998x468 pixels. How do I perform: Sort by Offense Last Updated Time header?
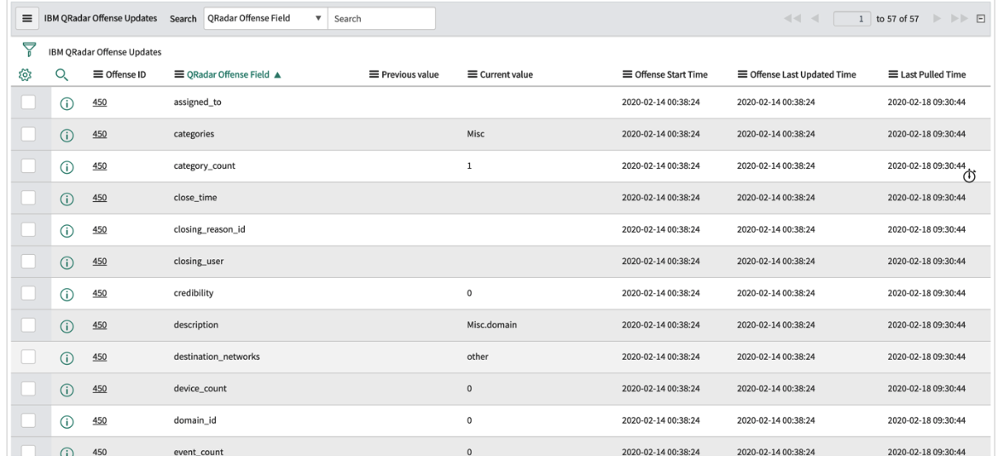tap(803, 74)
